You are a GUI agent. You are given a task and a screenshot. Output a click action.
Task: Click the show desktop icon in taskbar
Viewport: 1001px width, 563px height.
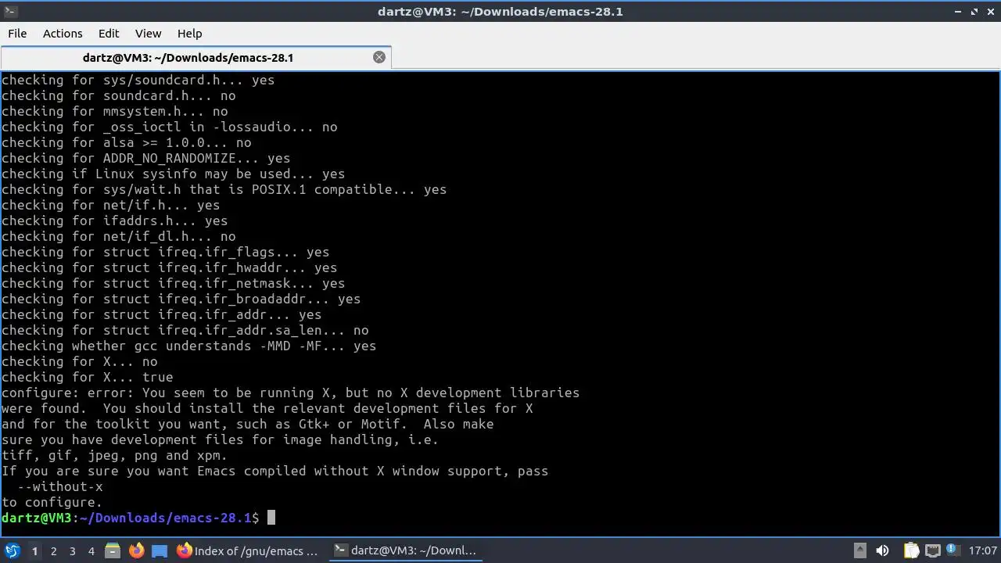(160, 550)
